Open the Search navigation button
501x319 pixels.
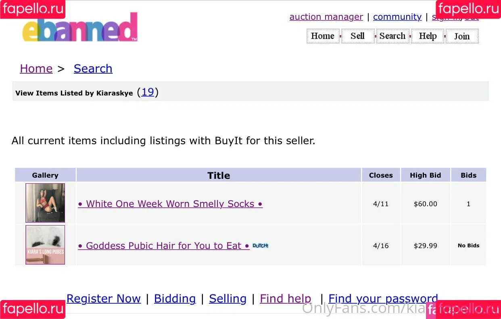tap(393, 36)
